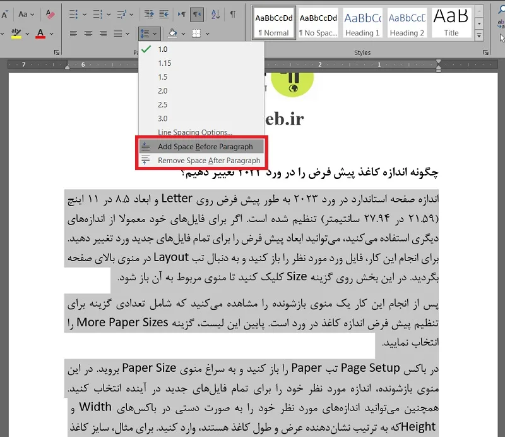The height and width of the screenshot is (437, 505).
Task: Justify the paragraph text
Action: coord(118,34)
